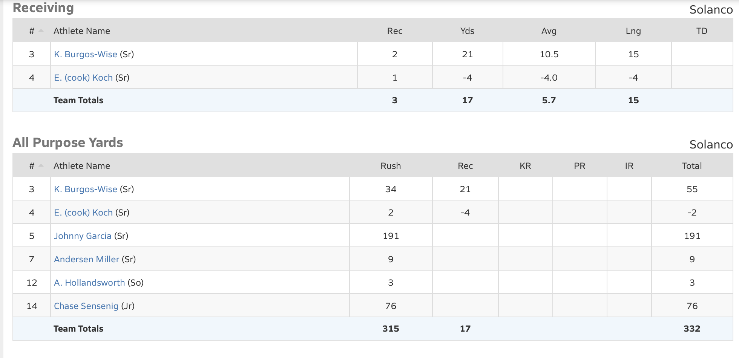
Task: Sort Receiving table by Rec column
Action: [394, 31]
